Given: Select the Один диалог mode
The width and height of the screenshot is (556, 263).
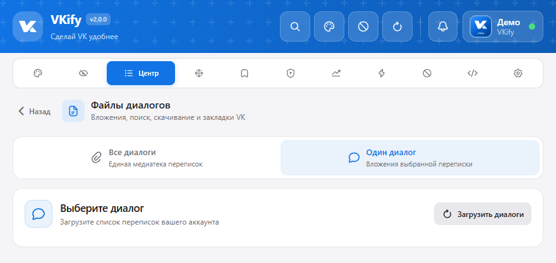Looking at the screenshot, I should click(x=410, y=158).
